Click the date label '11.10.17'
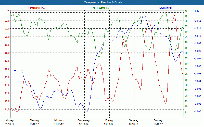The width and height of the screenshot is (204, 127). click(x=59, y=124)
